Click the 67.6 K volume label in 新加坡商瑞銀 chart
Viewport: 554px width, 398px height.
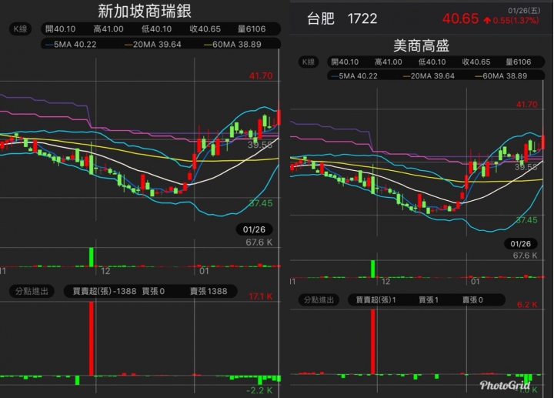coord(259,242)
